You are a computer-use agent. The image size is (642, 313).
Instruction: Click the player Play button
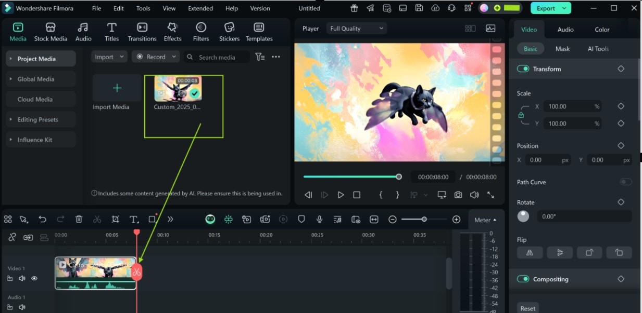coord(341,195)
